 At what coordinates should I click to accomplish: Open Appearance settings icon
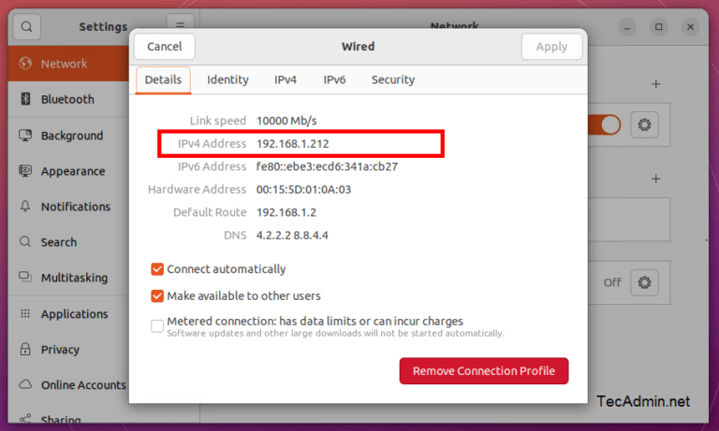pos(25,171)
